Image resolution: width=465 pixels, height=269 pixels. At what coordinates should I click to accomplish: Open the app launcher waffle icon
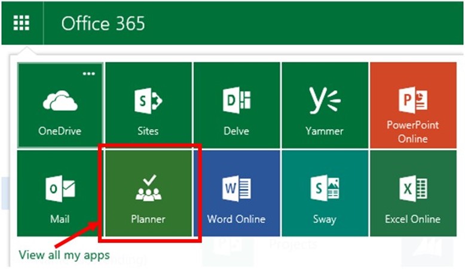[x=22, y=23]
